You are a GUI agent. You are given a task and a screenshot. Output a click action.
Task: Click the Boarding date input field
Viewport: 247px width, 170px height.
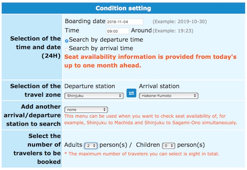pyautogui.click(x=124, y=22)
